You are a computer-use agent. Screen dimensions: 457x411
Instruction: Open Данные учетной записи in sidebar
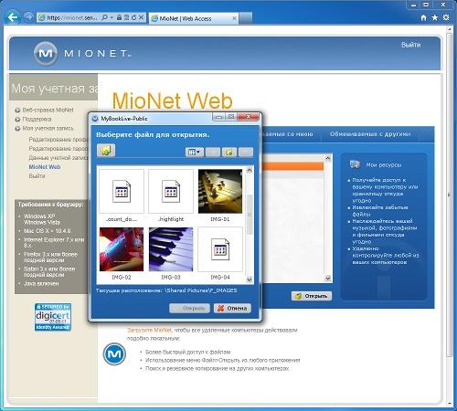click(x=58, y=157)
